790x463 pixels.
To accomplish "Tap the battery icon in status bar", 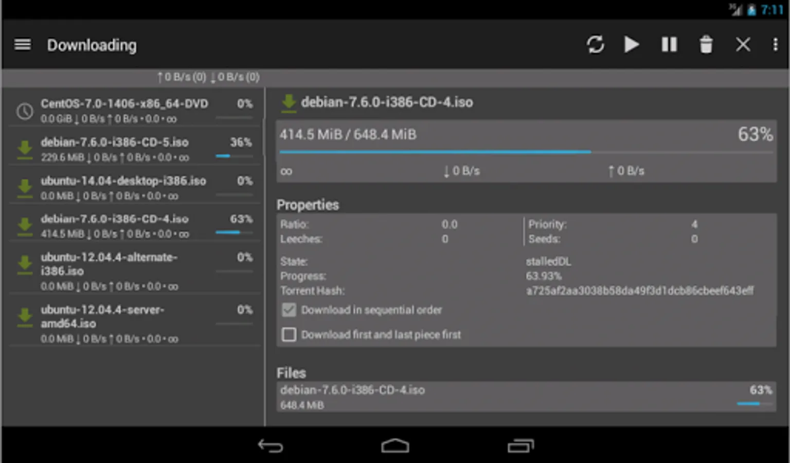I will 752,10.
